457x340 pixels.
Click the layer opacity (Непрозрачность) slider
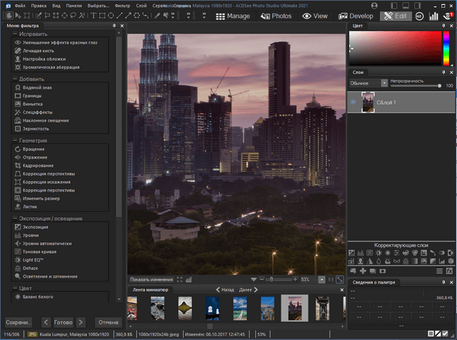coord(414,86)
